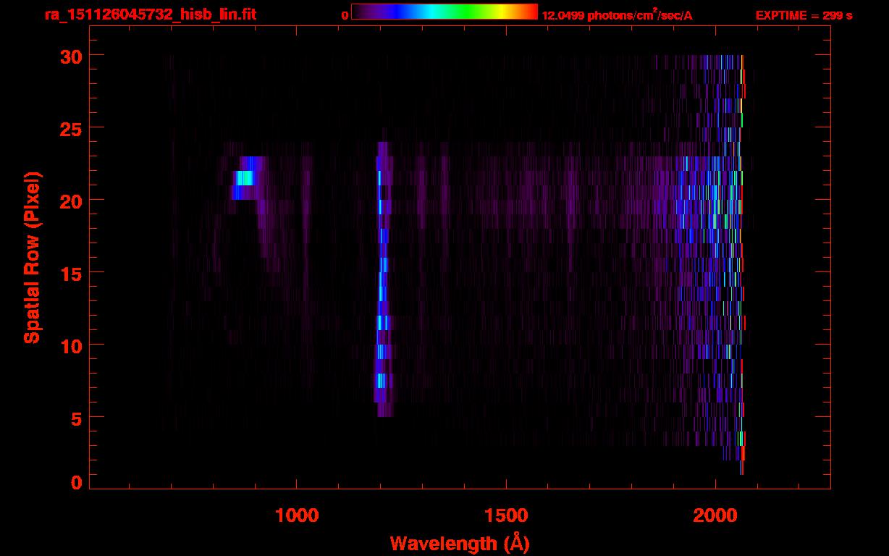
Task: Click the bright cyan emission spot near 900 Å
Action: (245, 178)
